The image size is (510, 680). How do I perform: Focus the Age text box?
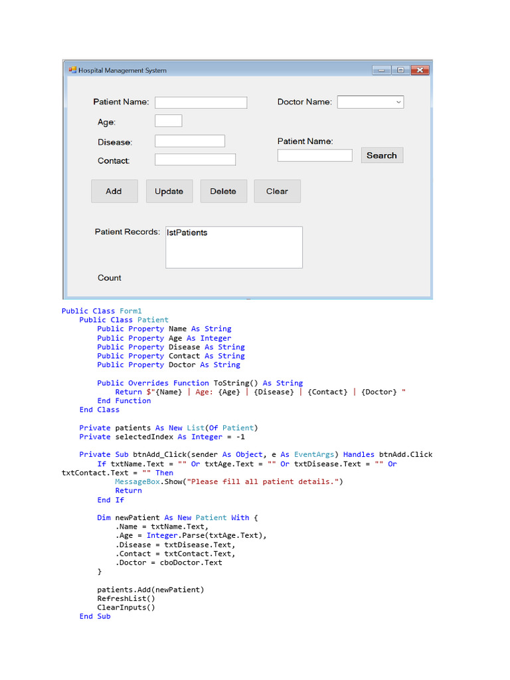168,121
